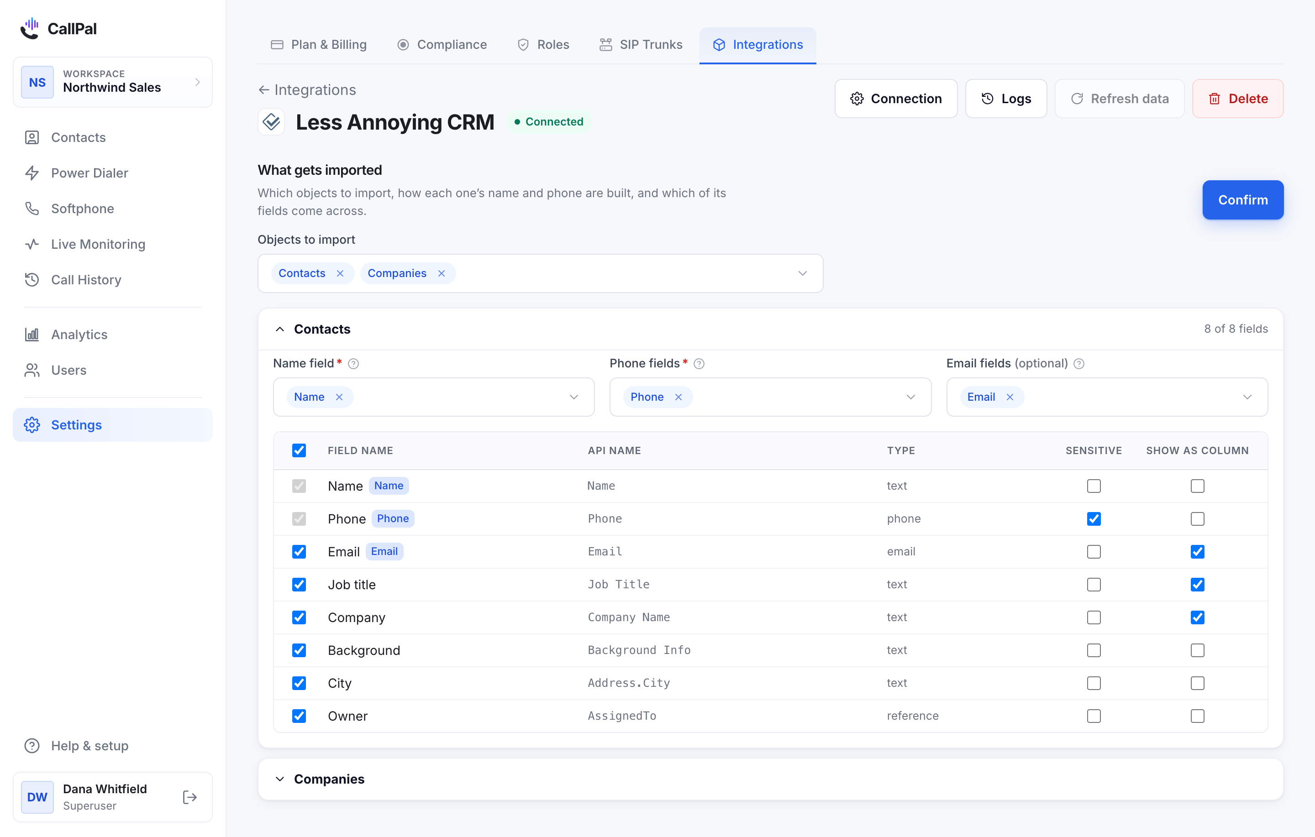
Task: Open the Connection settings
Action: tap(896, 99)
